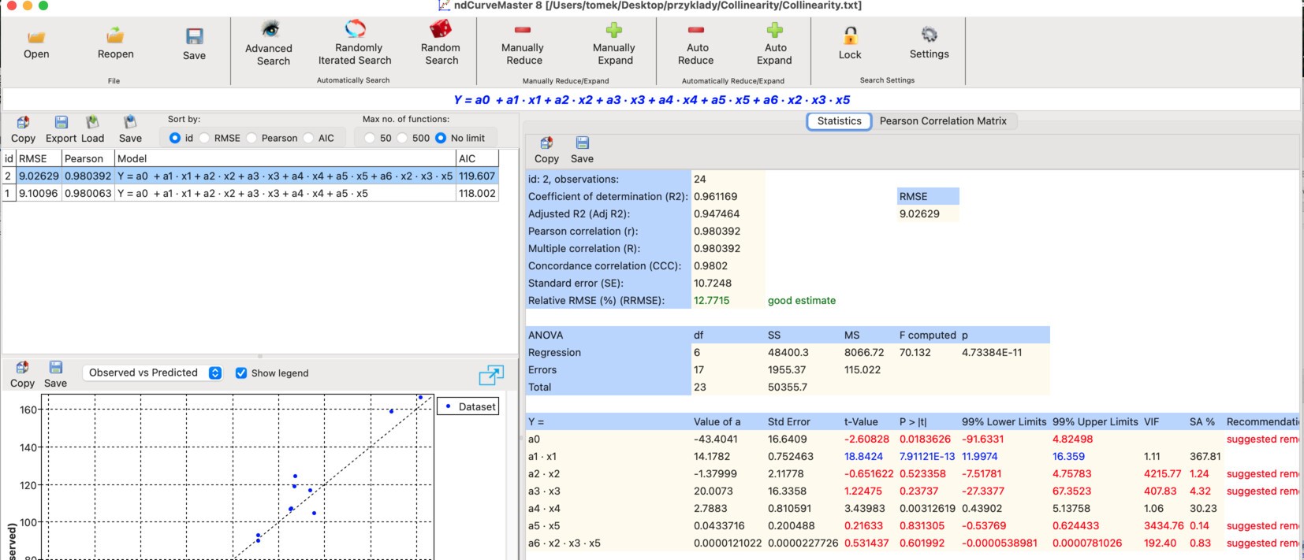Image resolution: width=1304 pixels, height=560 pixels.
Task: Sort models by RMSE
Action: click(x=204, y=138)
